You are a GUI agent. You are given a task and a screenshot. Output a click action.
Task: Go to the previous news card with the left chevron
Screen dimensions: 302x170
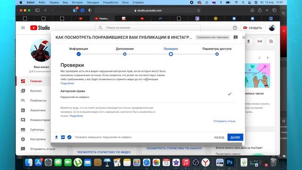(x=260, y=58)
